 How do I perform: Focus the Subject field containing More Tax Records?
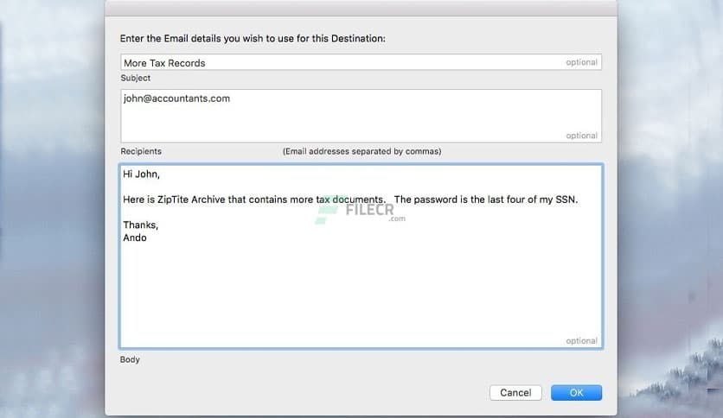click(259, 63)
